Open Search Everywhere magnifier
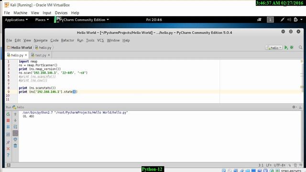Image resolution: width=306 pixels, height=172 pixels. [300, 47]
